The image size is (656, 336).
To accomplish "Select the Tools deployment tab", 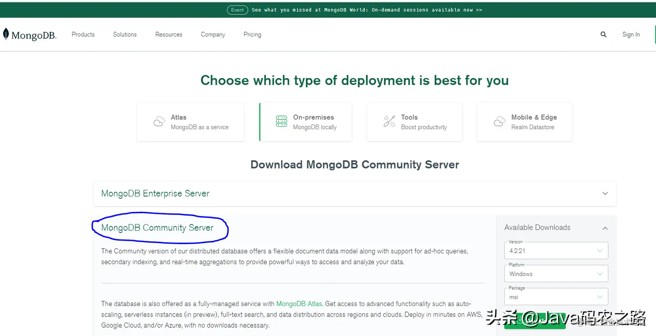I will coord(414,122).
